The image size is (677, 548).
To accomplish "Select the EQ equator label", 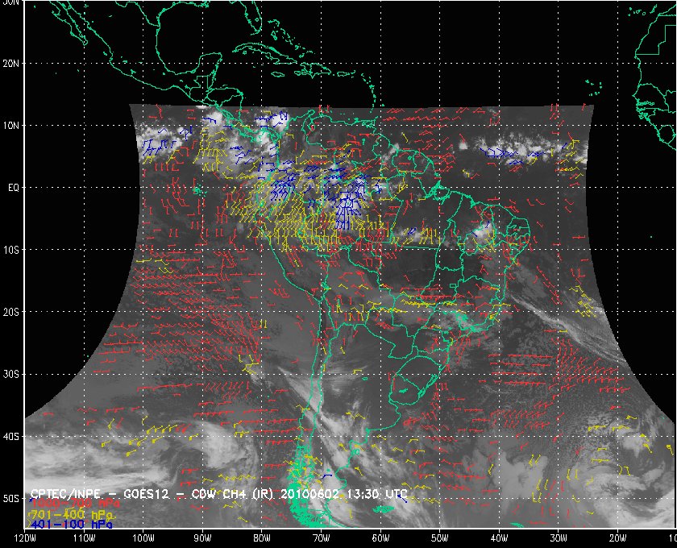I will click(14, 188).
